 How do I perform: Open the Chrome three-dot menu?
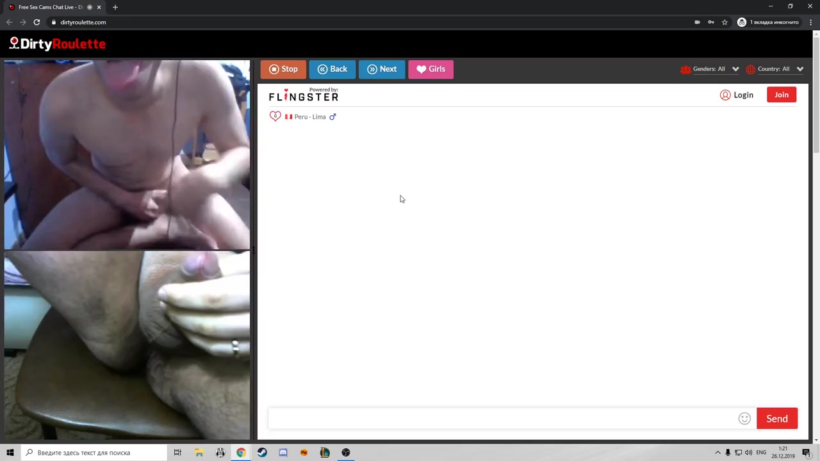pos(810,22)
